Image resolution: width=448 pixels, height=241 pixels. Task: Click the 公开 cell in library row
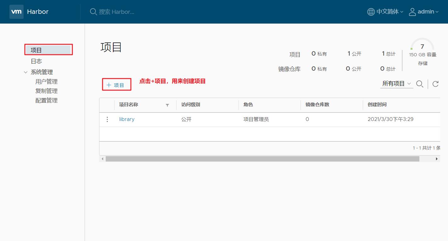[186, 119]
